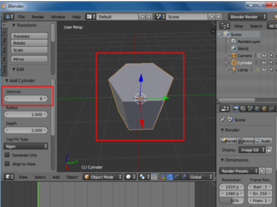Toggle Lamp selectability cursor icon
The width and height of the screenshot is (277, 207).
[271, 69]
